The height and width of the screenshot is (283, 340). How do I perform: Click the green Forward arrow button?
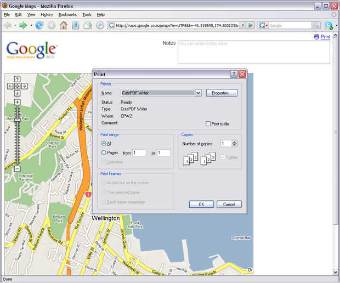[x=23, y=25]
